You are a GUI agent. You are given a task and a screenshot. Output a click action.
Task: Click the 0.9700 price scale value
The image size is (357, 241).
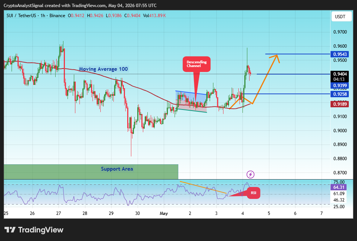pyautogui.click(x=340, y=32)
